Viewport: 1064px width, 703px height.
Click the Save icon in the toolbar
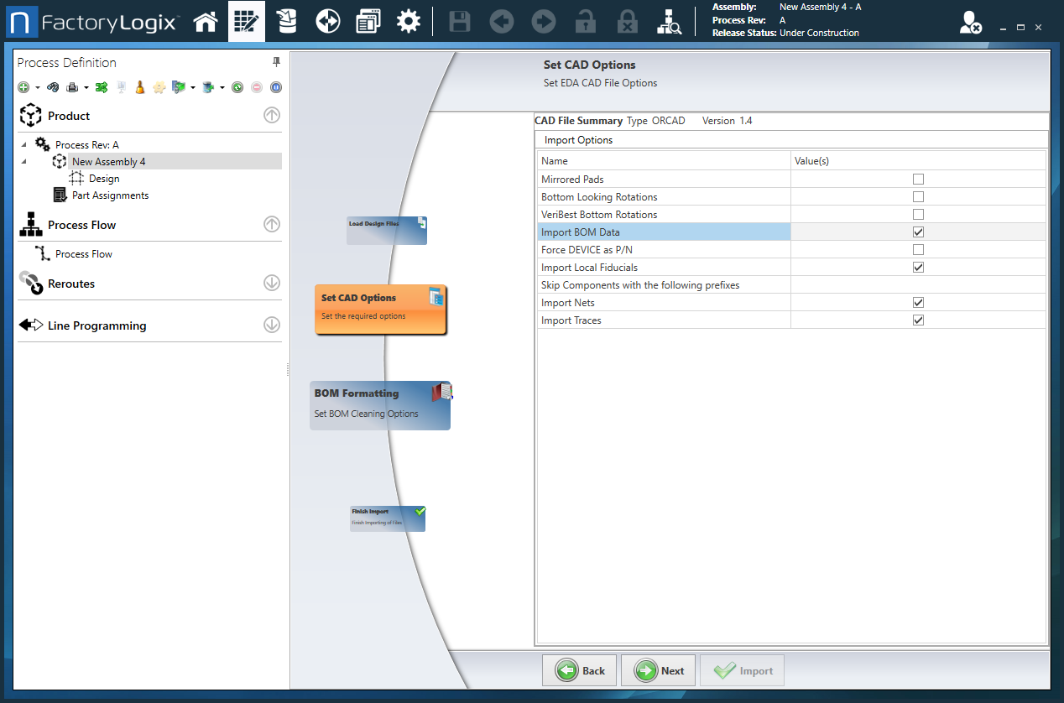pyautogui.click(x=459, y=21)
